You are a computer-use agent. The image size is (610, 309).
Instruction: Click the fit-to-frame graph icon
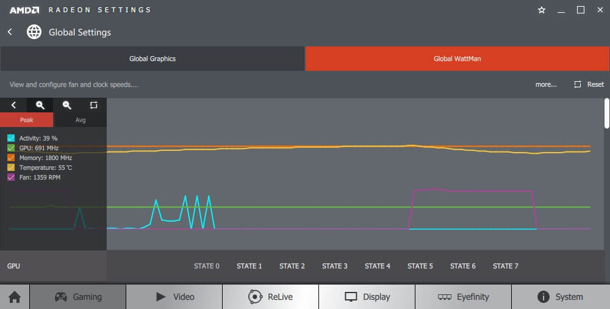(93, 105)
